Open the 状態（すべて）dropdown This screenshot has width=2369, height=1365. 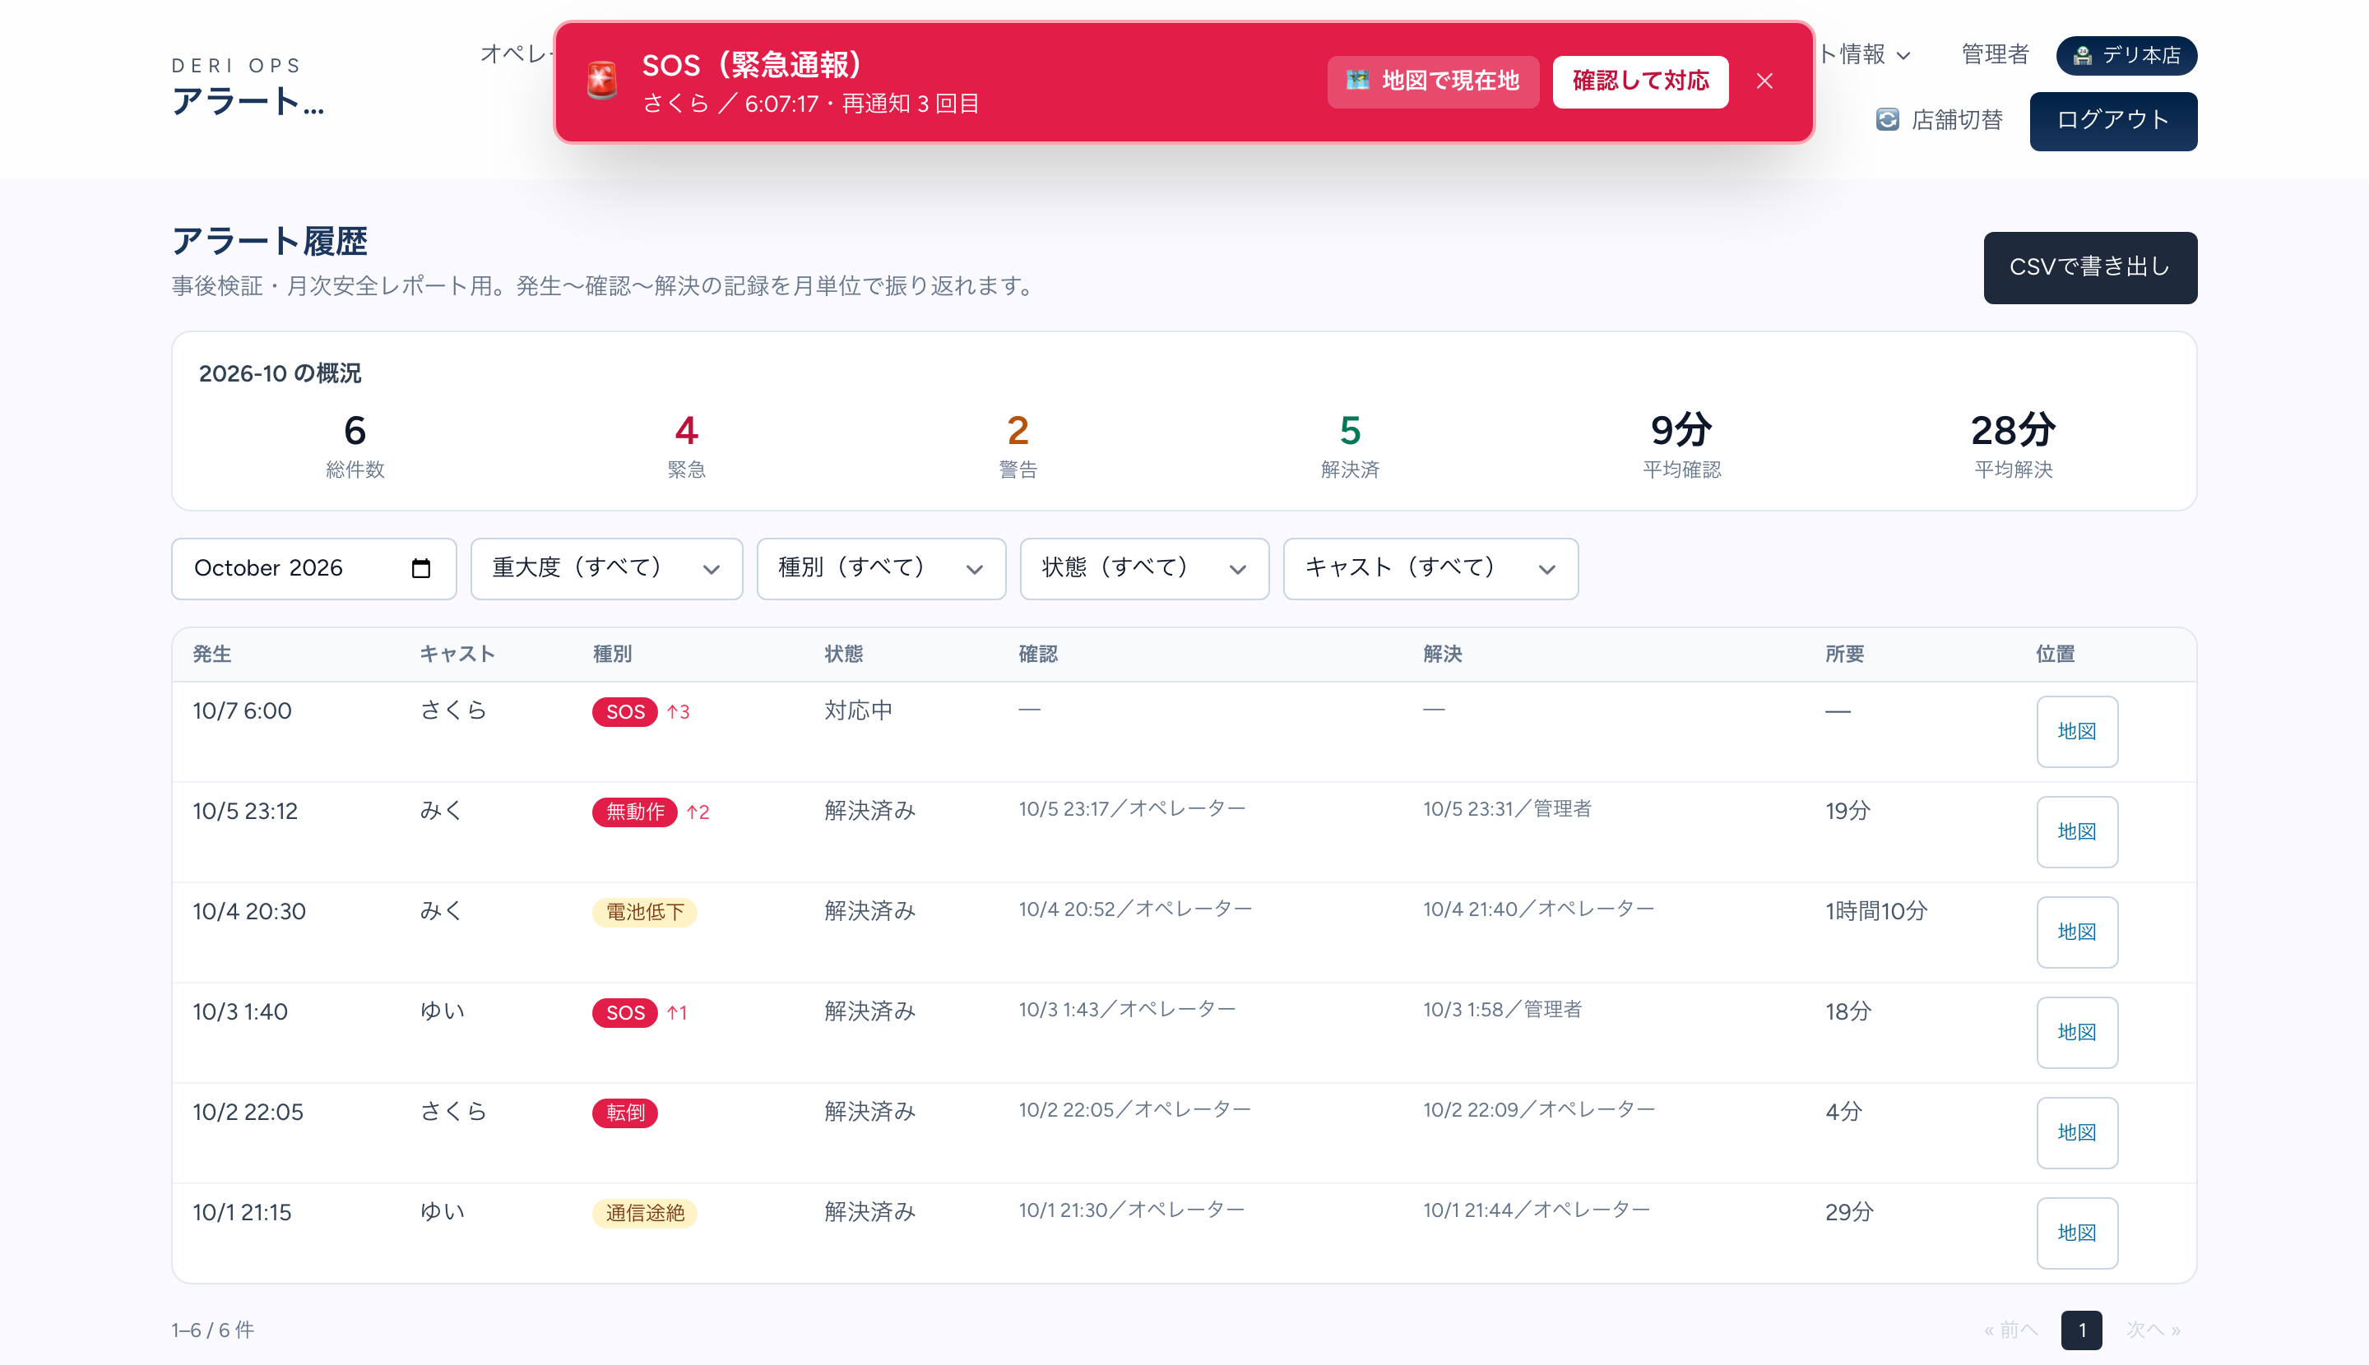(x=1144, y=568)
